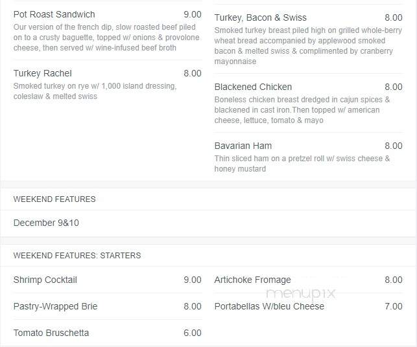Select the Pot Roast Sandwich description text
Viewport: 417px width, 347px height.
(x=106, y=38)
